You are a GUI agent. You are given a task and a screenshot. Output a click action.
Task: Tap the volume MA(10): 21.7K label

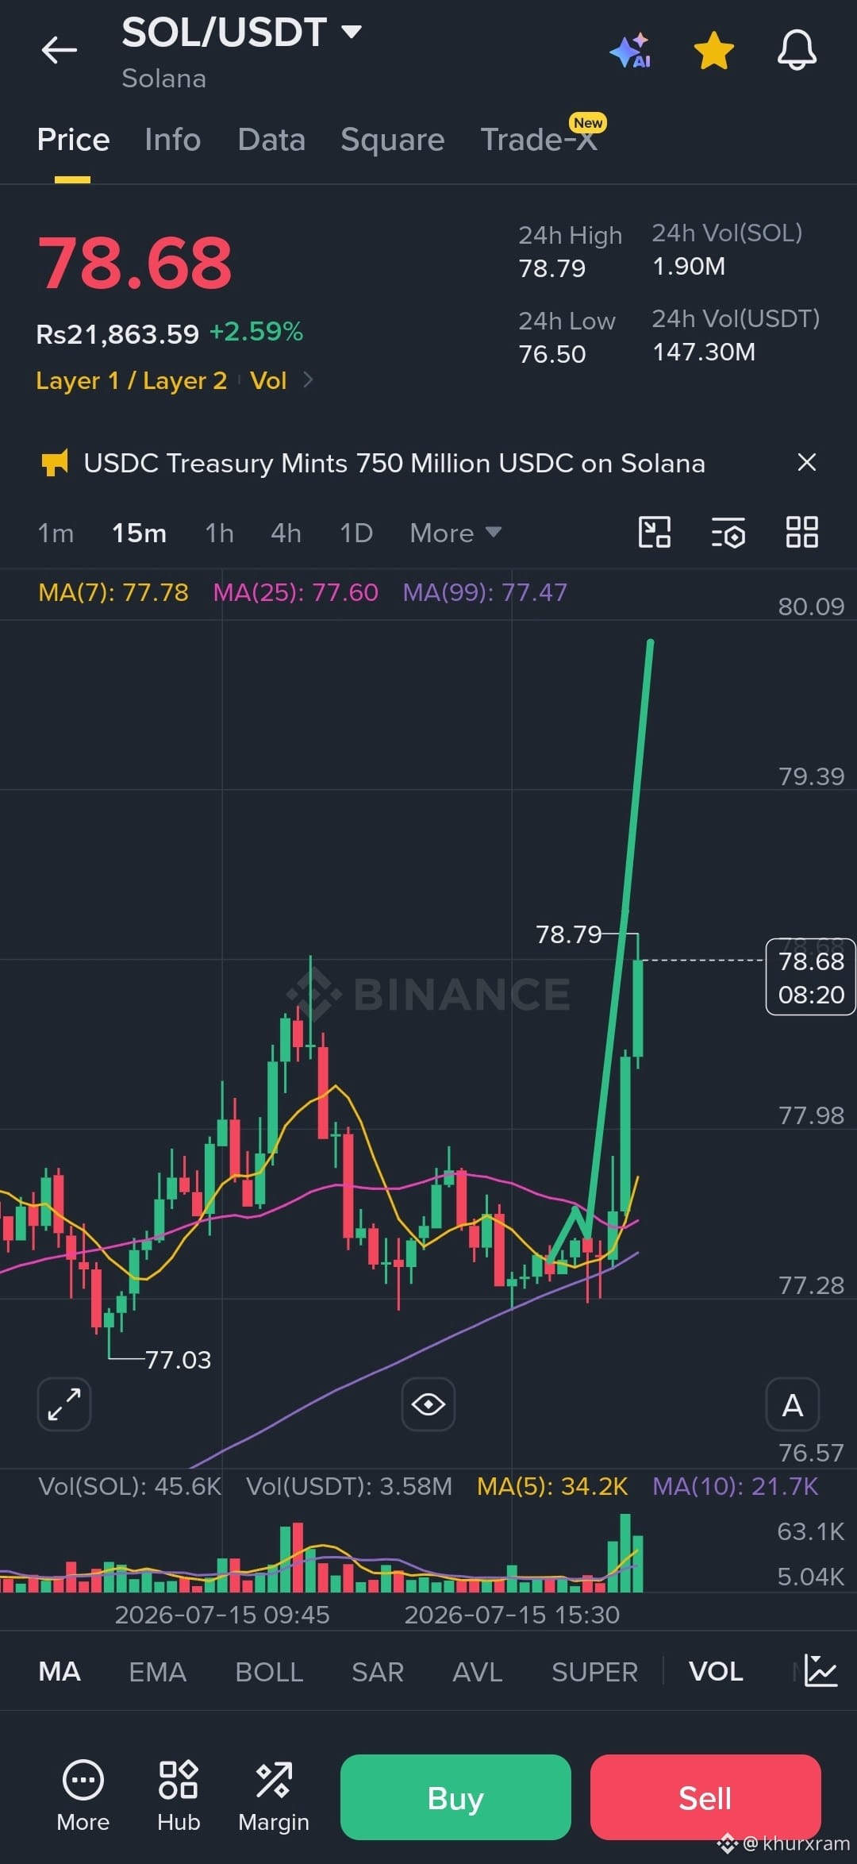point(735,1486)
